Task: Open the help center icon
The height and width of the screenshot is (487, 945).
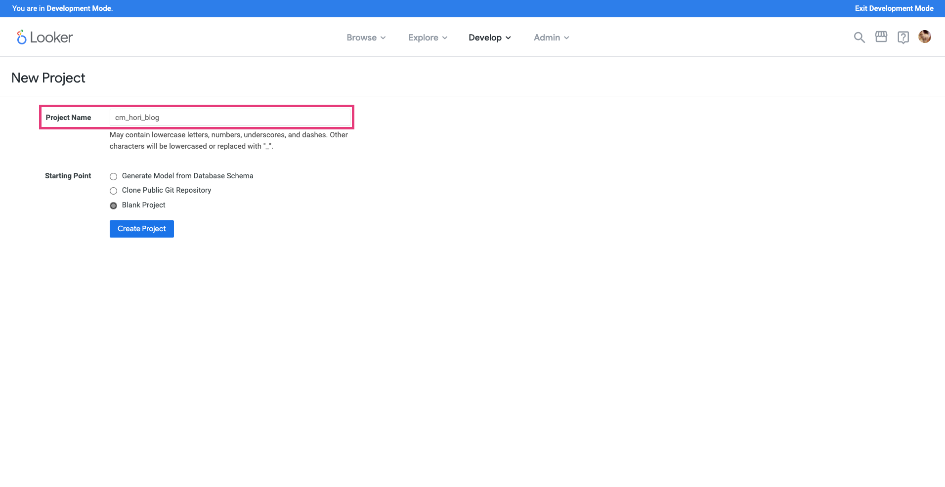Action: [x=903, y=37]
